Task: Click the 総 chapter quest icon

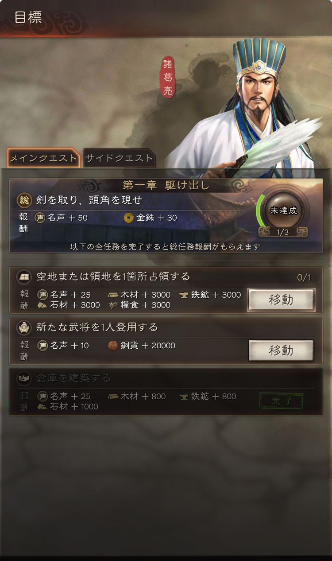Action: [x=24, y=200]
